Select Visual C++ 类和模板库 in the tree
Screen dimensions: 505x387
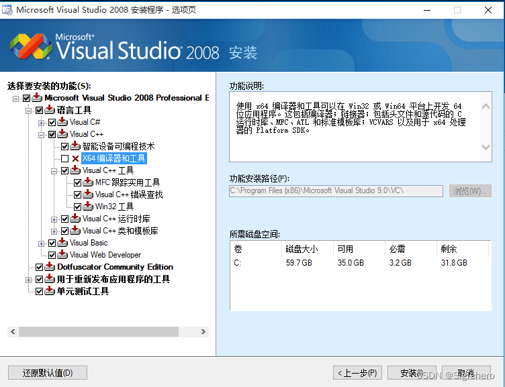120,231
